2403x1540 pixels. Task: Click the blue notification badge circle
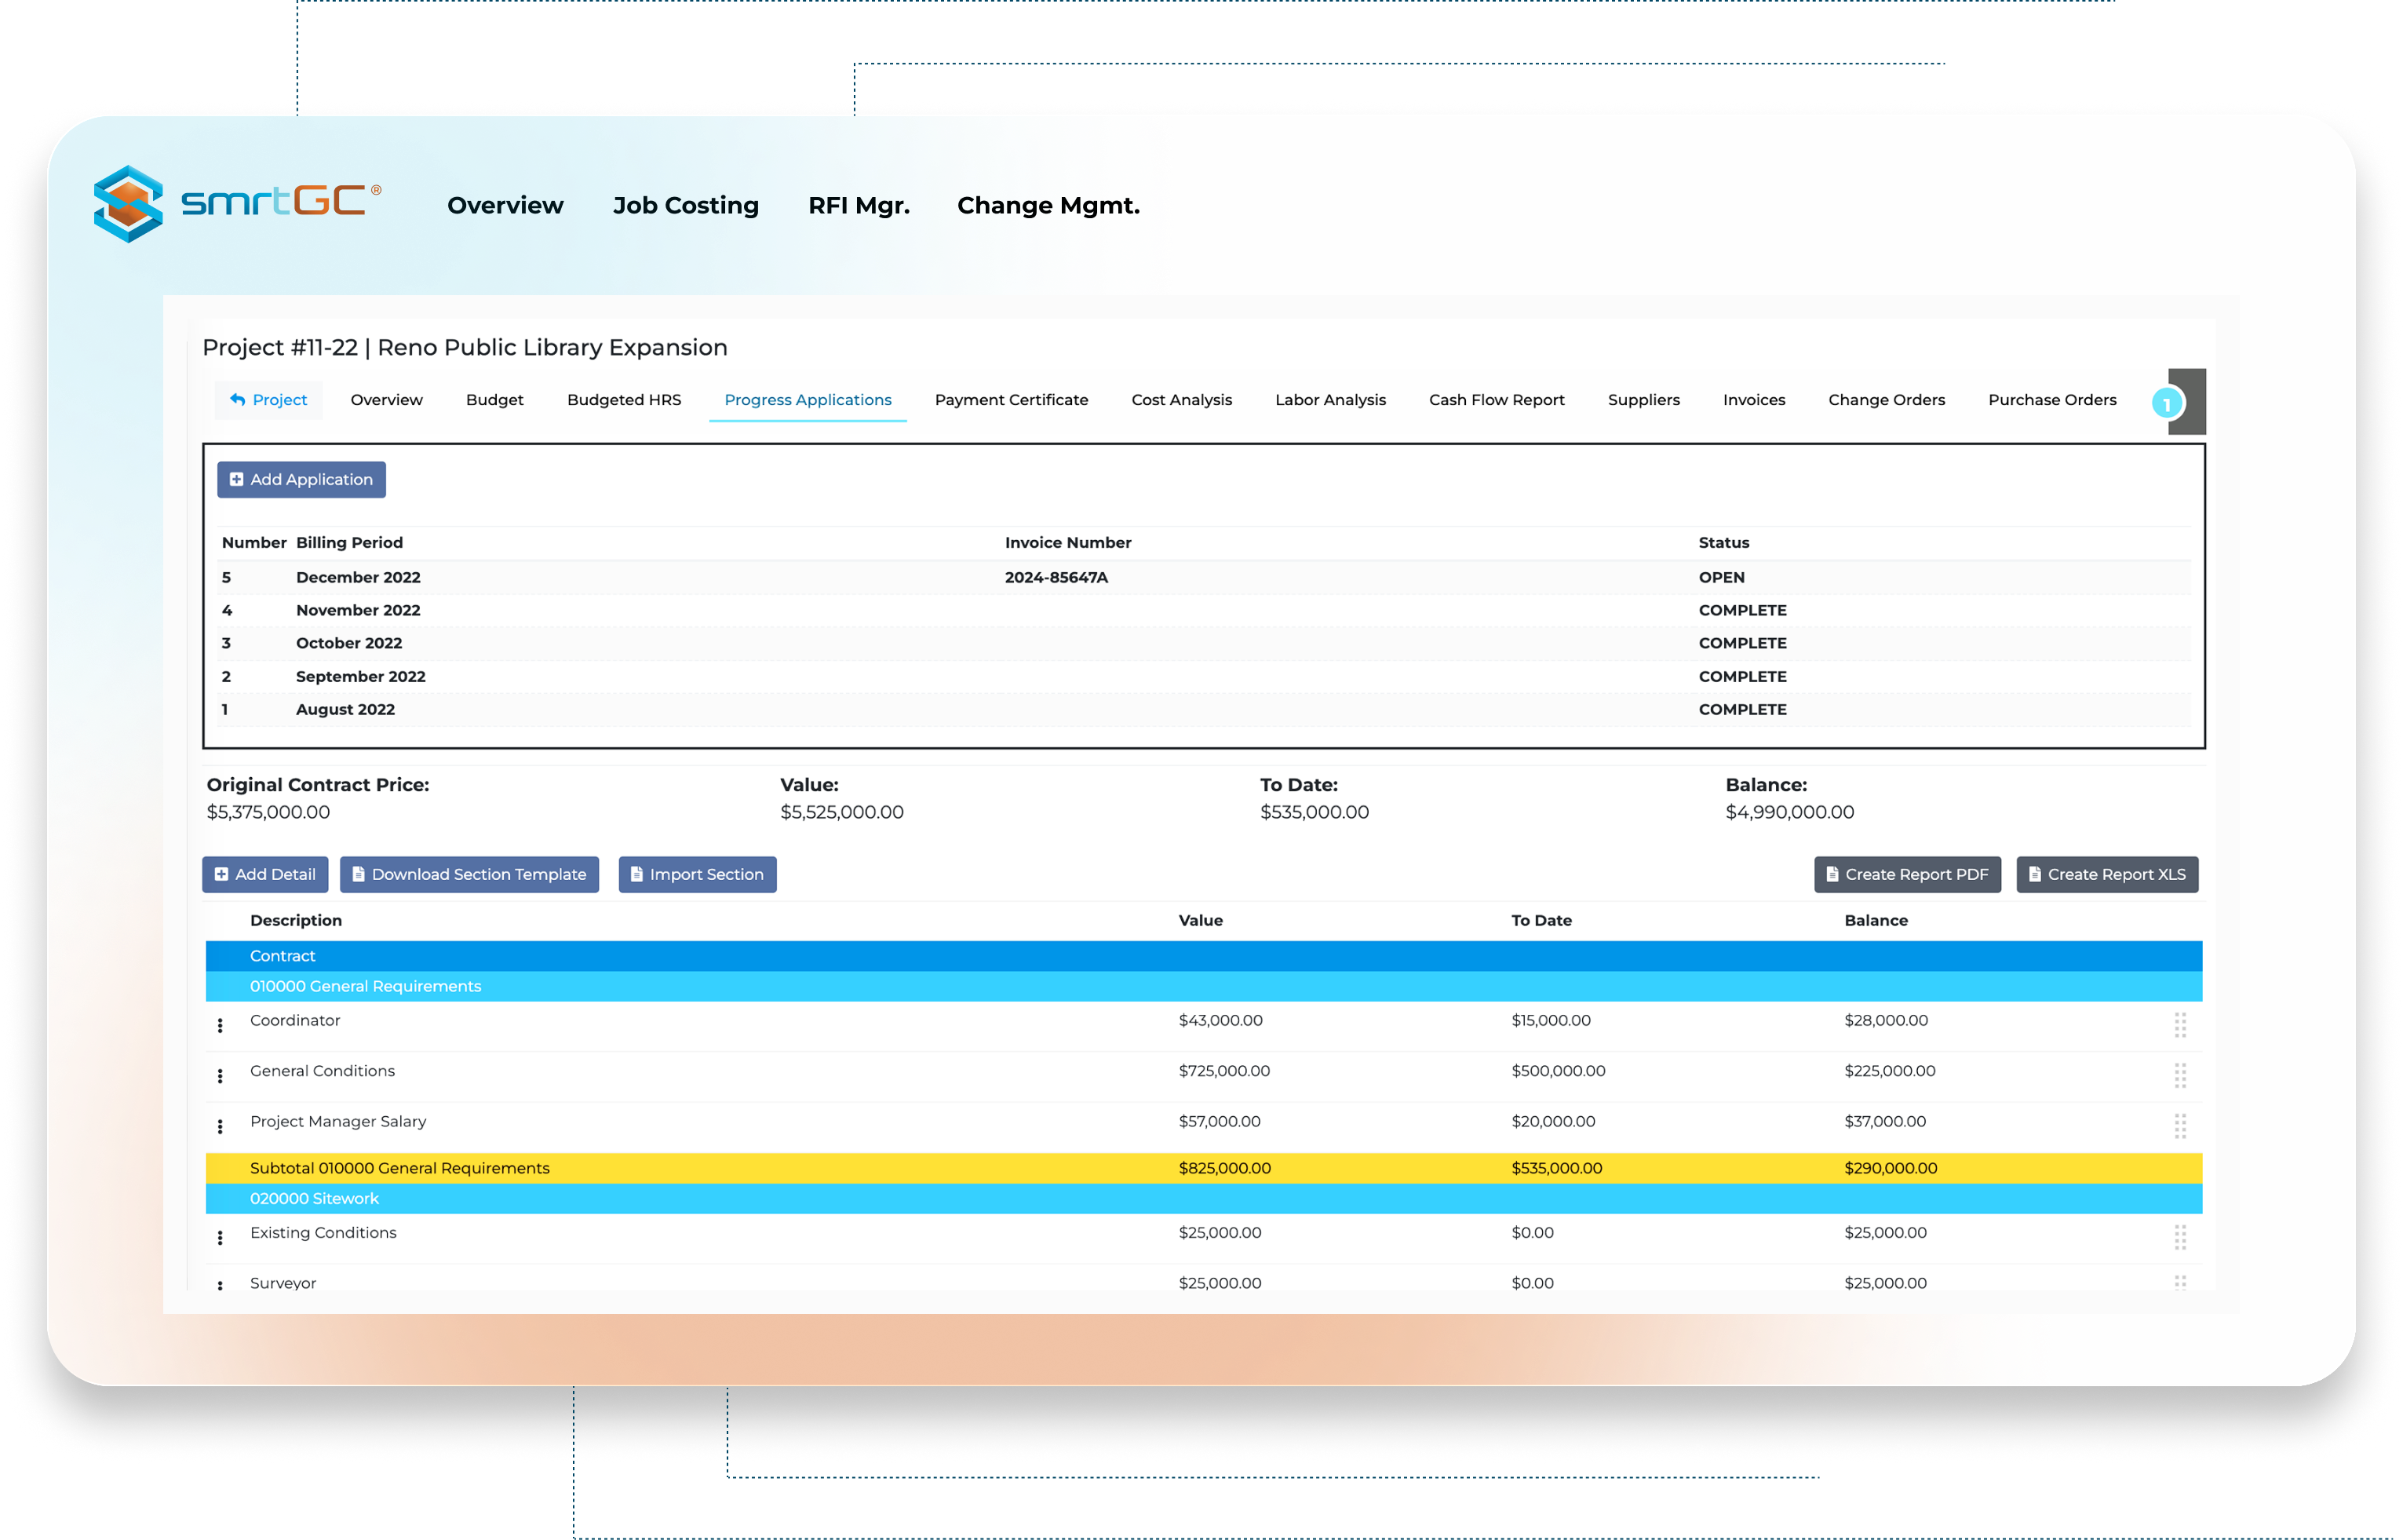(x=2166, y=404)
